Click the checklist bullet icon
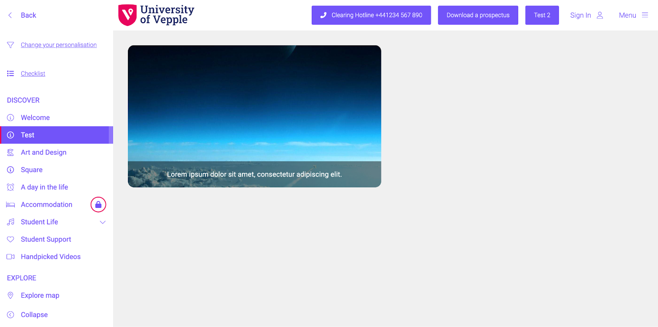 [11, 74]
